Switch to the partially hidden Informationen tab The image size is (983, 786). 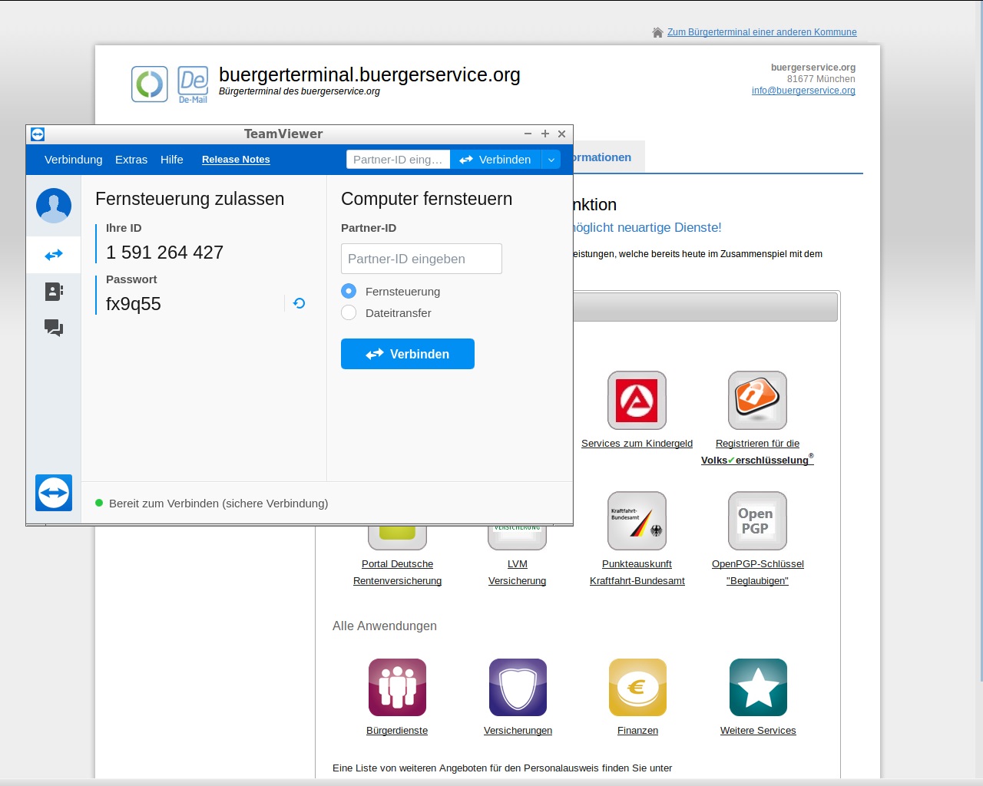(608, 157)
